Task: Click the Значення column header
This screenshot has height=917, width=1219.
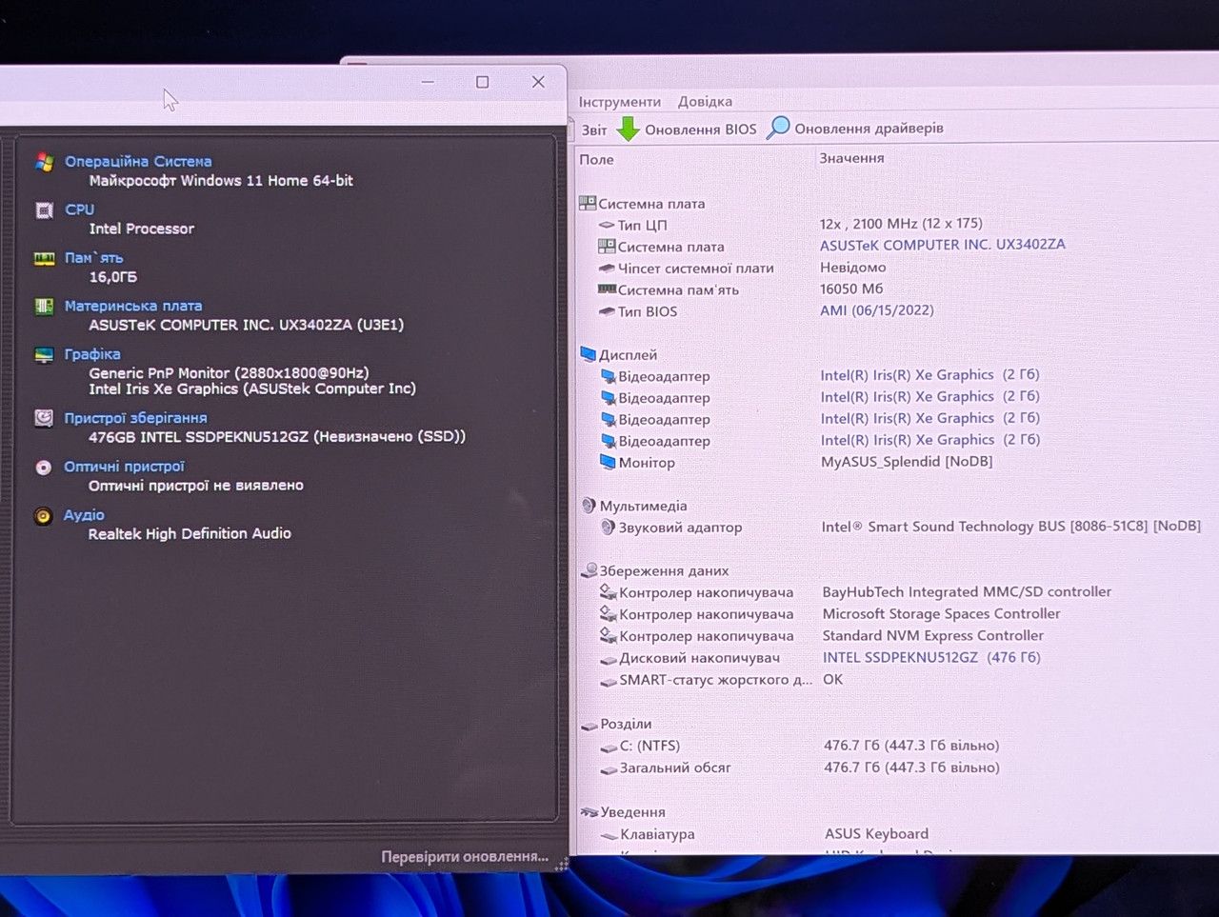Action: [x=852, y=158]
